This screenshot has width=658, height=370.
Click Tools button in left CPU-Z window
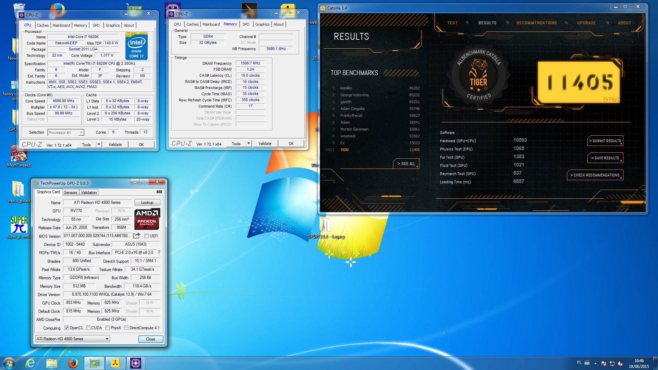tap(86, 145)
